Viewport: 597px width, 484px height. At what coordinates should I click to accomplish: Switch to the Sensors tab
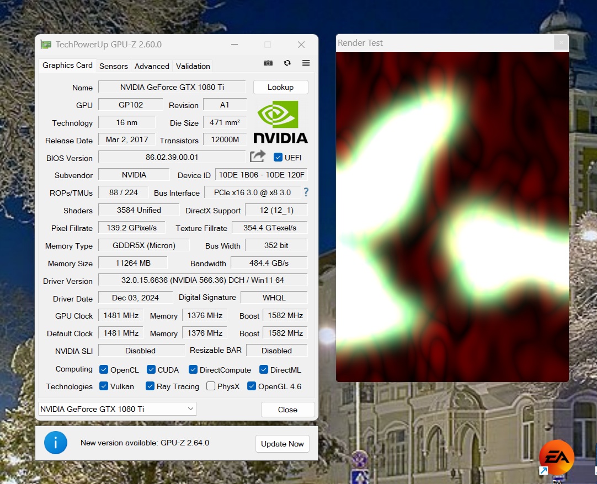pyautogui.click(x=114, y=66)
